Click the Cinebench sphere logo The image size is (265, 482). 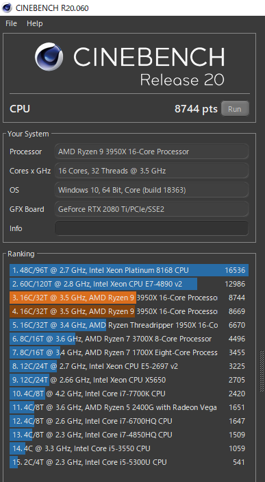[x=49, y=56]
